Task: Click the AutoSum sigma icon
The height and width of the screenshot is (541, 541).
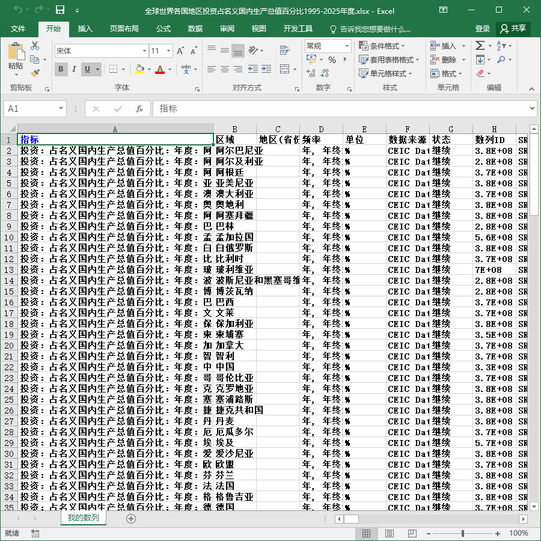Action: point(480,46)
